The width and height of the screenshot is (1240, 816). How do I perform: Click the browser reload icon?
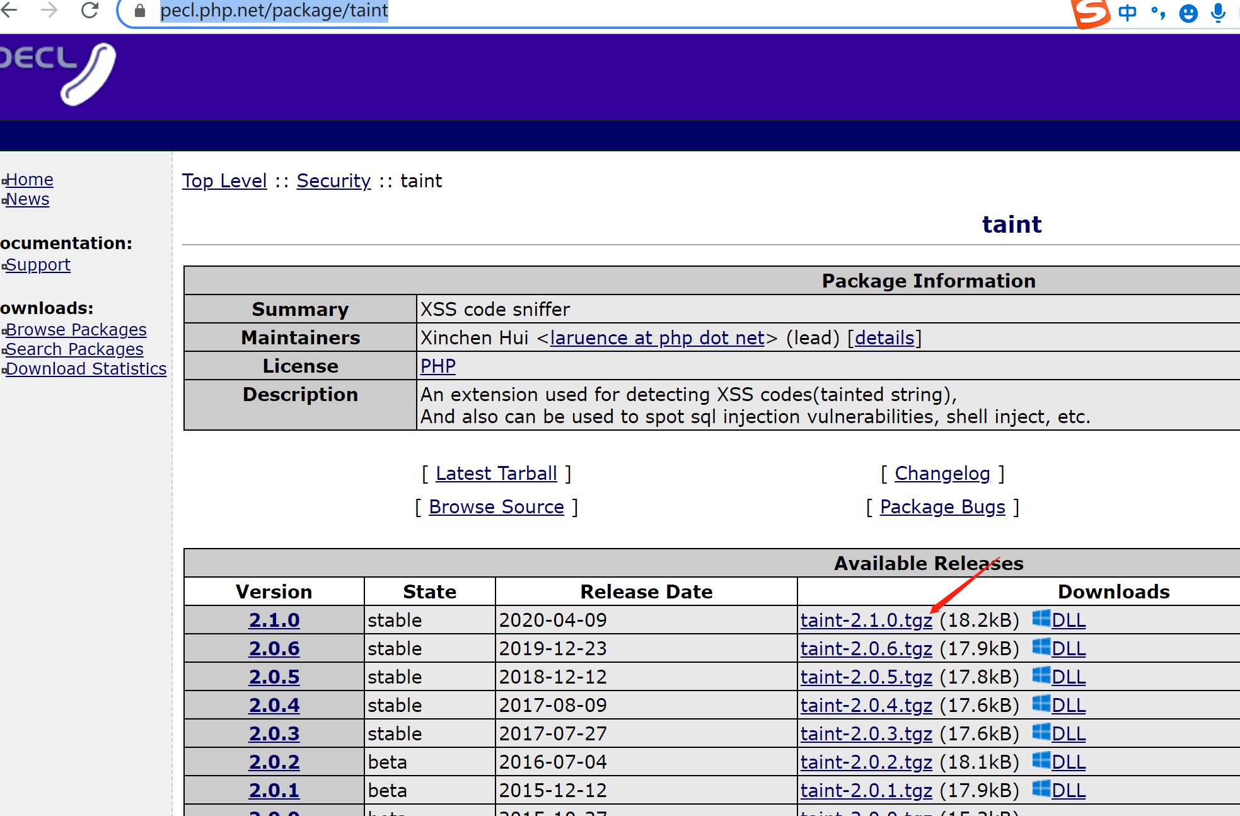90,10
